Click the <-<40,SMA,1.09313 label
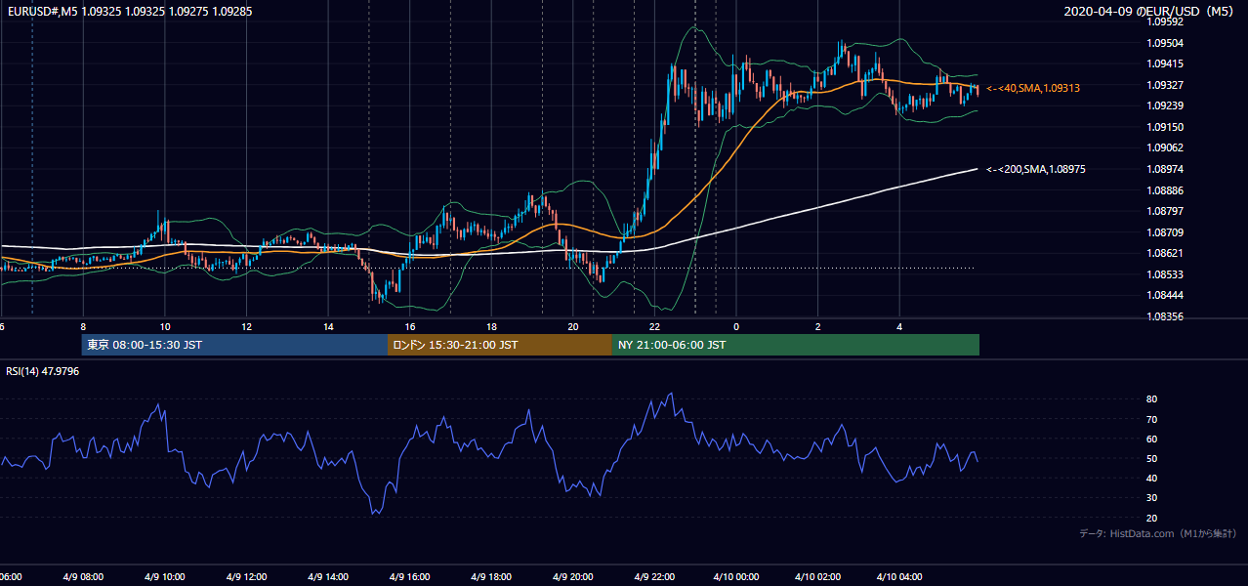 (x=1033, y=88)
